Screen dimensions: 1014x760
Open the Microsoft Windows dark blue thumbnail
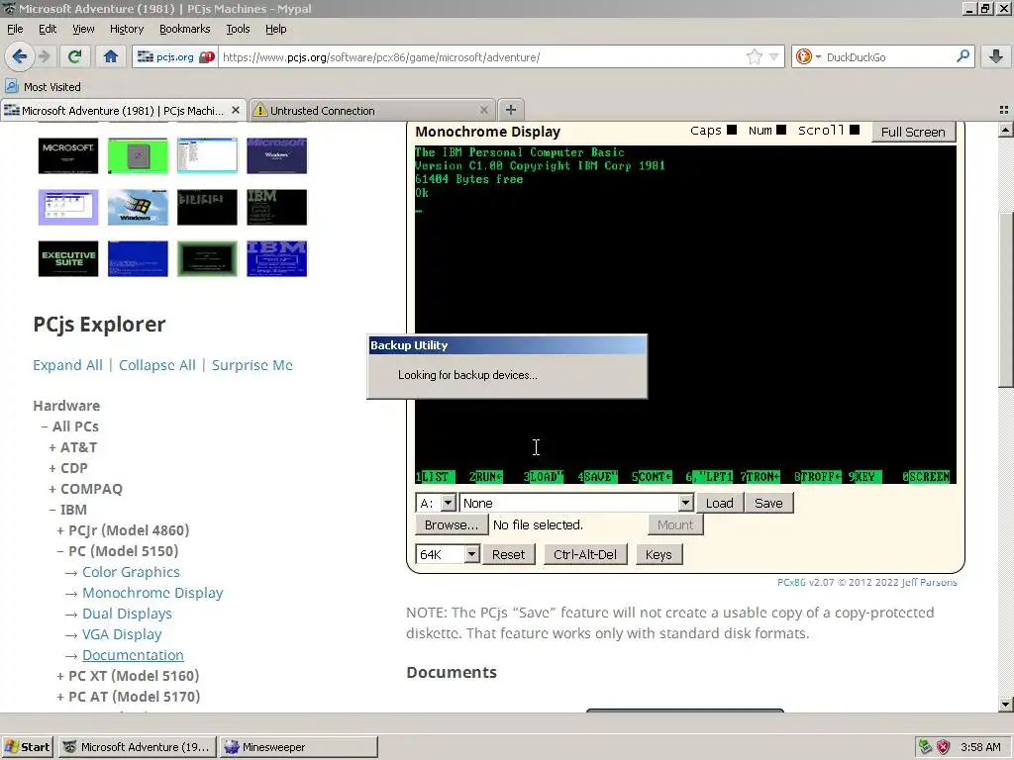point(277,155)
